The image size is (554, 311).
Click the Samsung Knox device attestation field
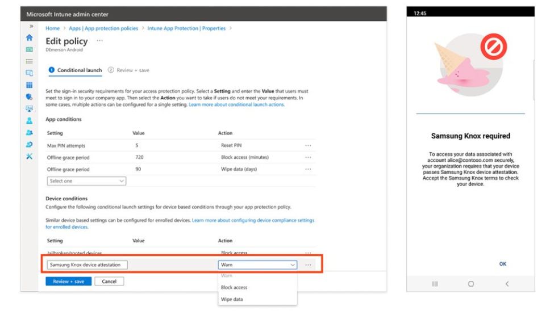point(87,265)
